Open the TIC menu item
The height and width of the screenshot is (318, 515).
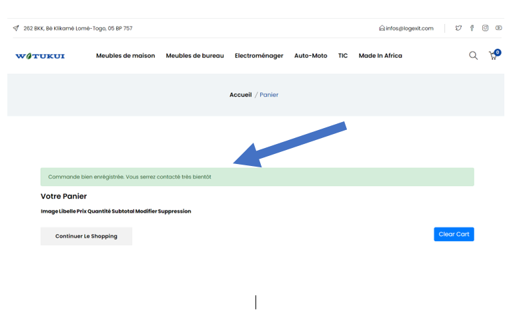(343, 56)
